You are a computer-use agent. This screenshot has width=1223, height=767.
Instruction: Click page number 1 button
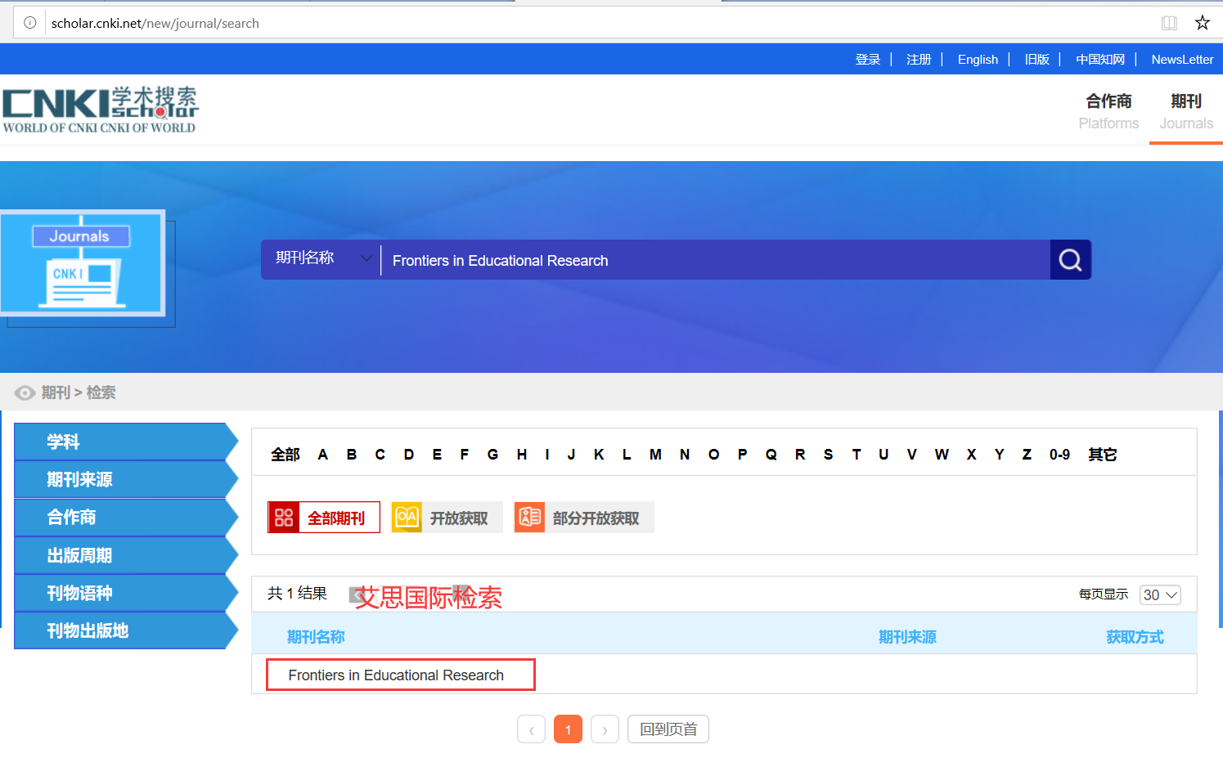[x=568, y=729]
